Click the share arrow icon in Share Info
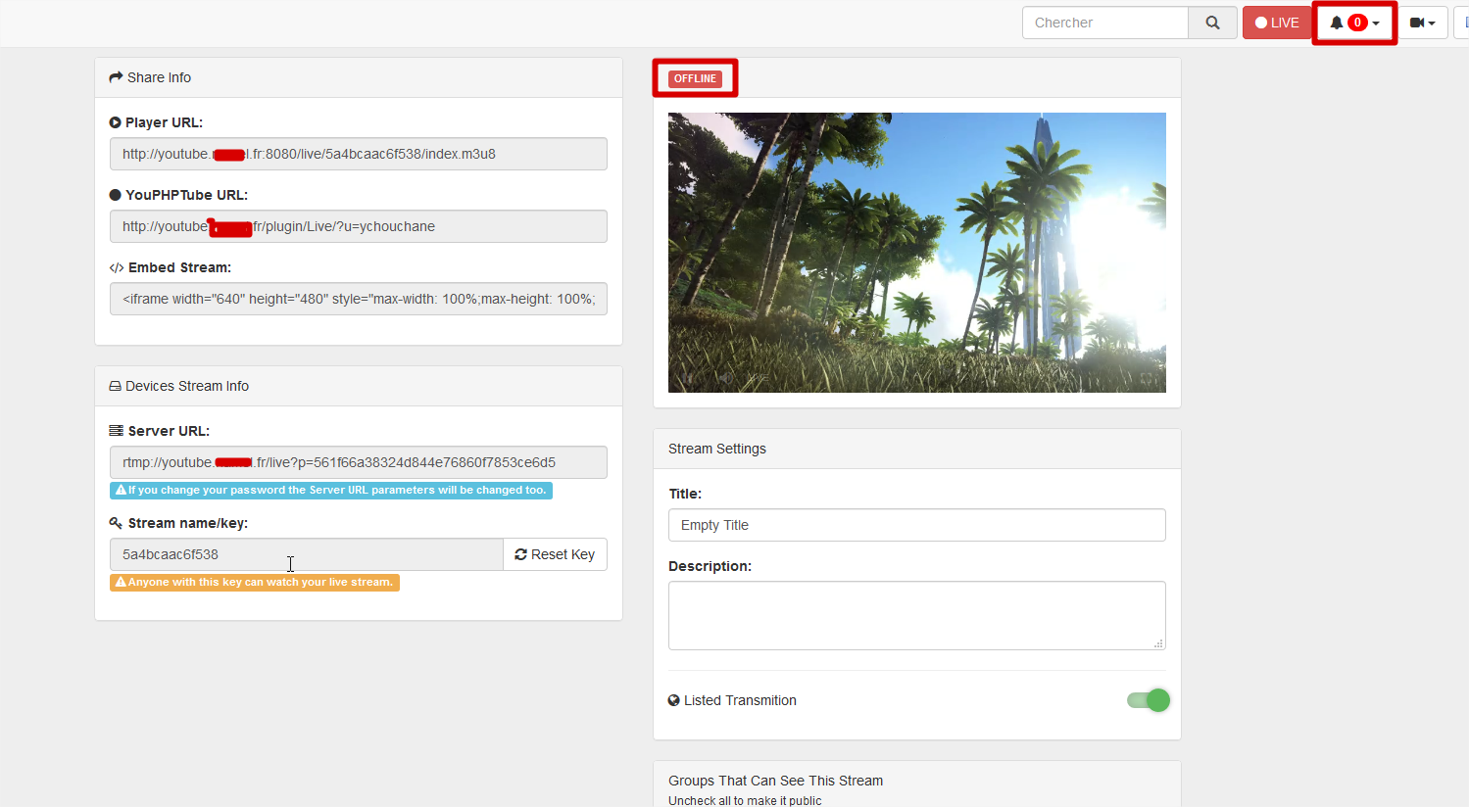This screenshot has height=807, width=1469. point(116,77)
